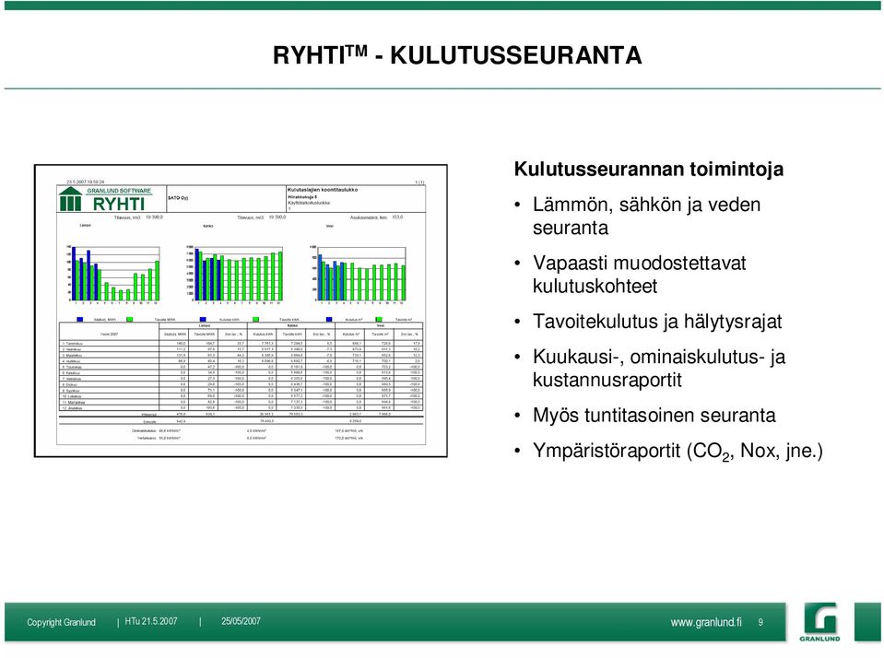Click the GRANLUND SOFTWARE text in the report header

tap(119, 191)
